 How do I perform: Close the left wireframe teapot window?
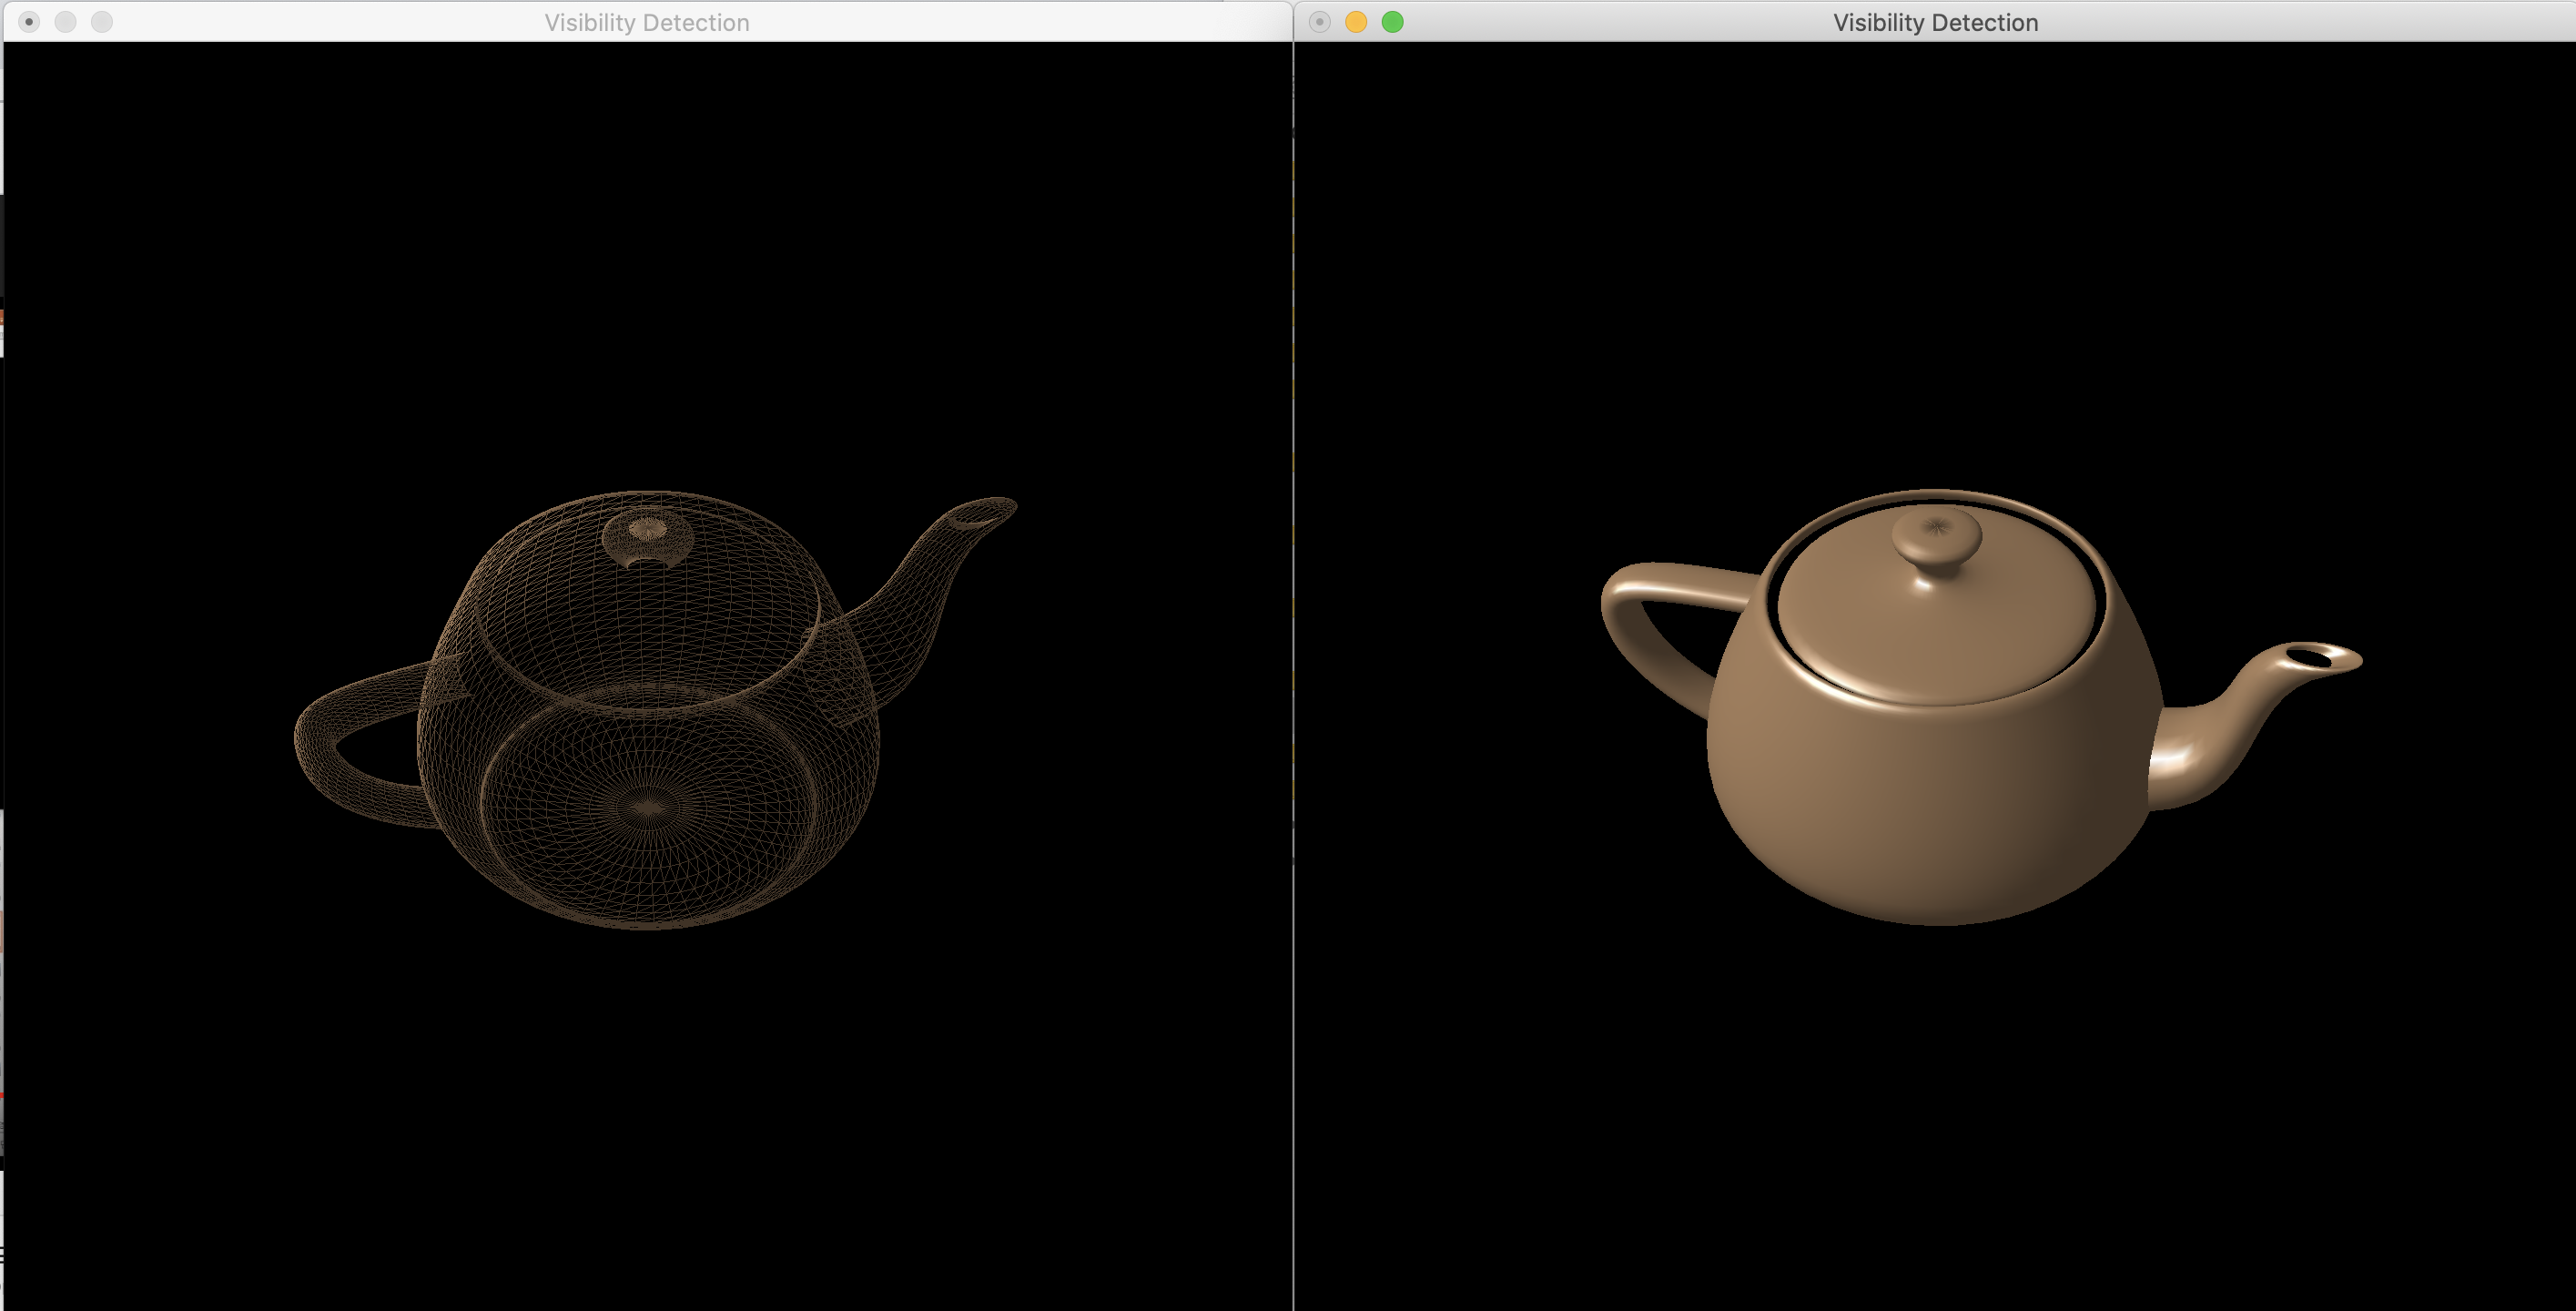coord(29,22)
